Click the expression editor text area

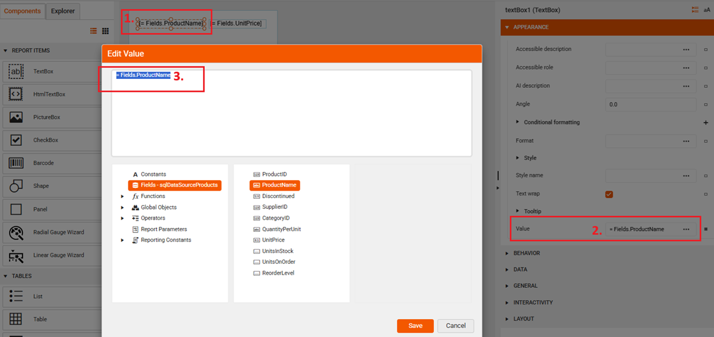(x=292, y=113)
